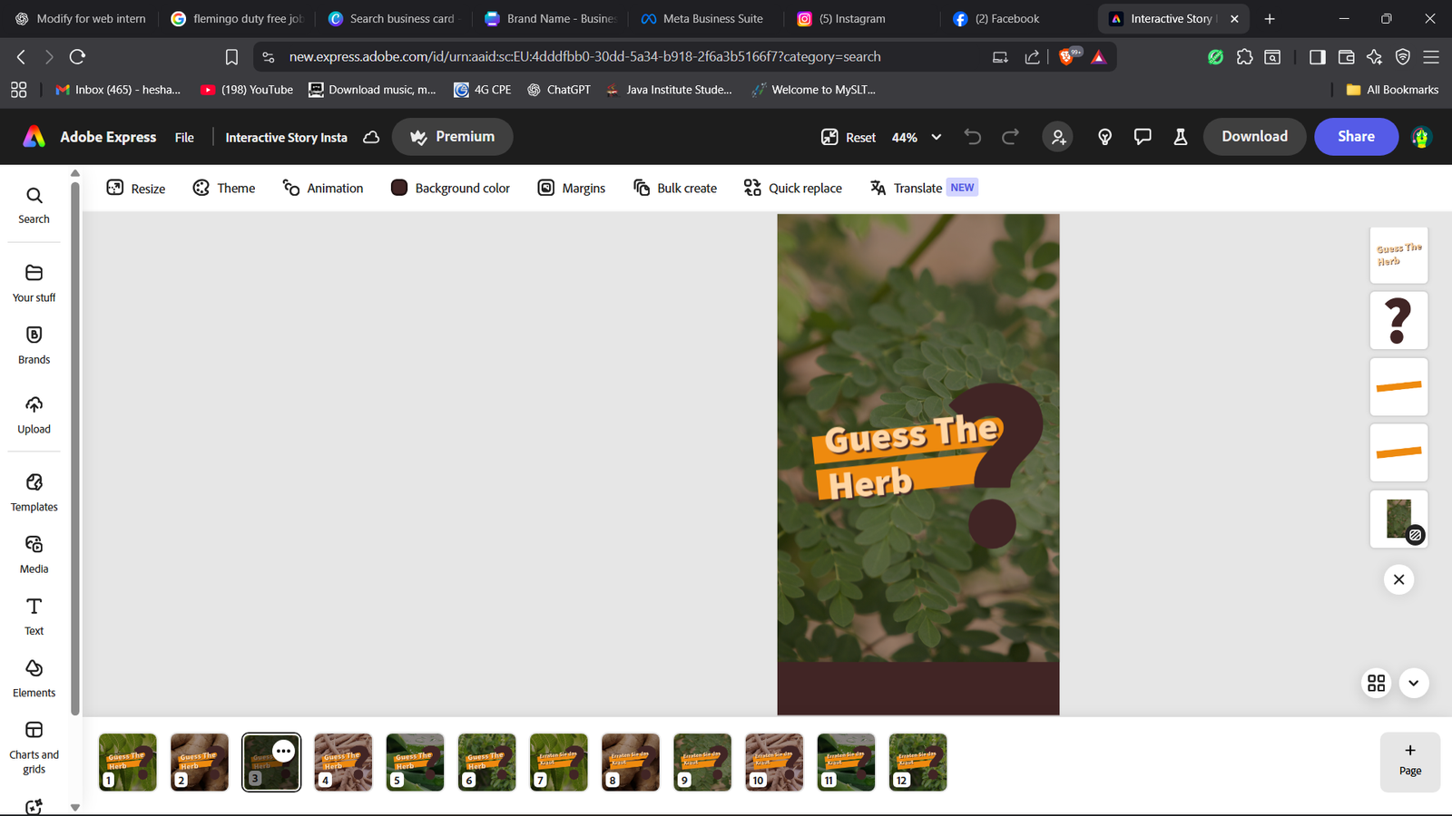
Task: Click the invite collaborator icon
Action: (1058, 137)
